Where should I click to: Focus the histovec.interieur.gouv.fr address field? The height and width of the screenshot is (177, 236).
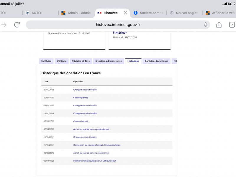118,25
